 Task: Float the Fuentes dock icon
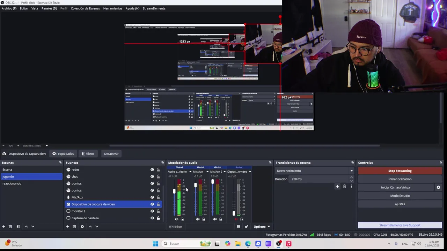pyautogui.click(x=162, y=163)
